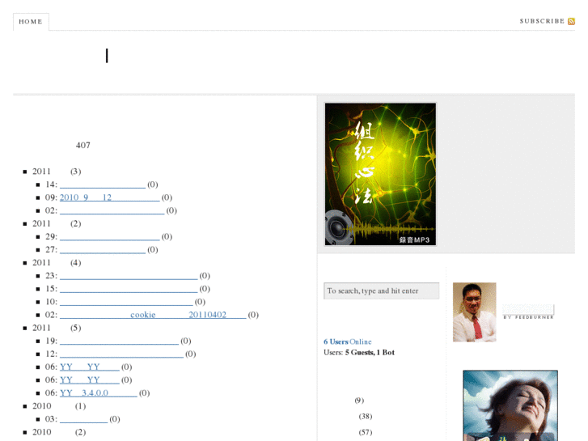Click the SUBSCRIBE link
The height and width of the screenshot is (441, 588).
(x=542, y=21)
